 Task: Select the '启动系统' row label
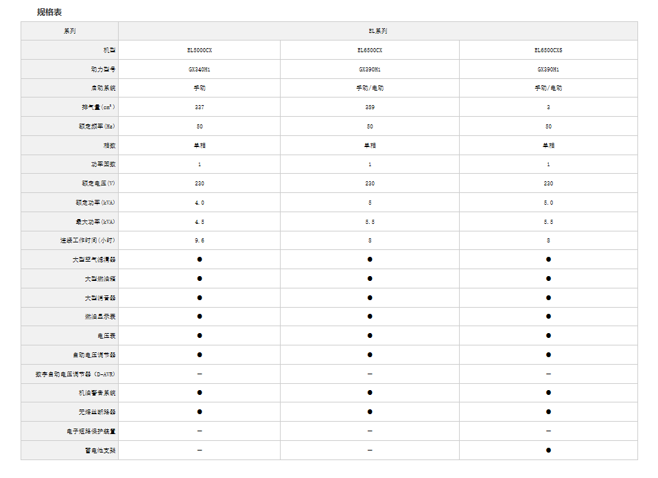103,88
